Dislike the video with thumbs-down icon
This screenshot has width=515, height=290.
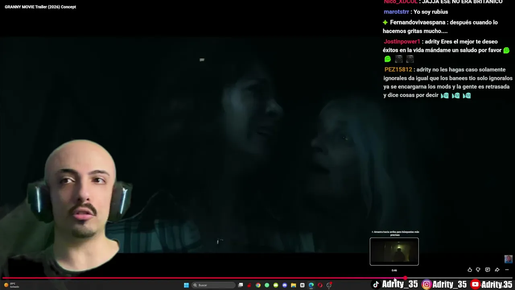pyautogui.click(x=478, y=270)
